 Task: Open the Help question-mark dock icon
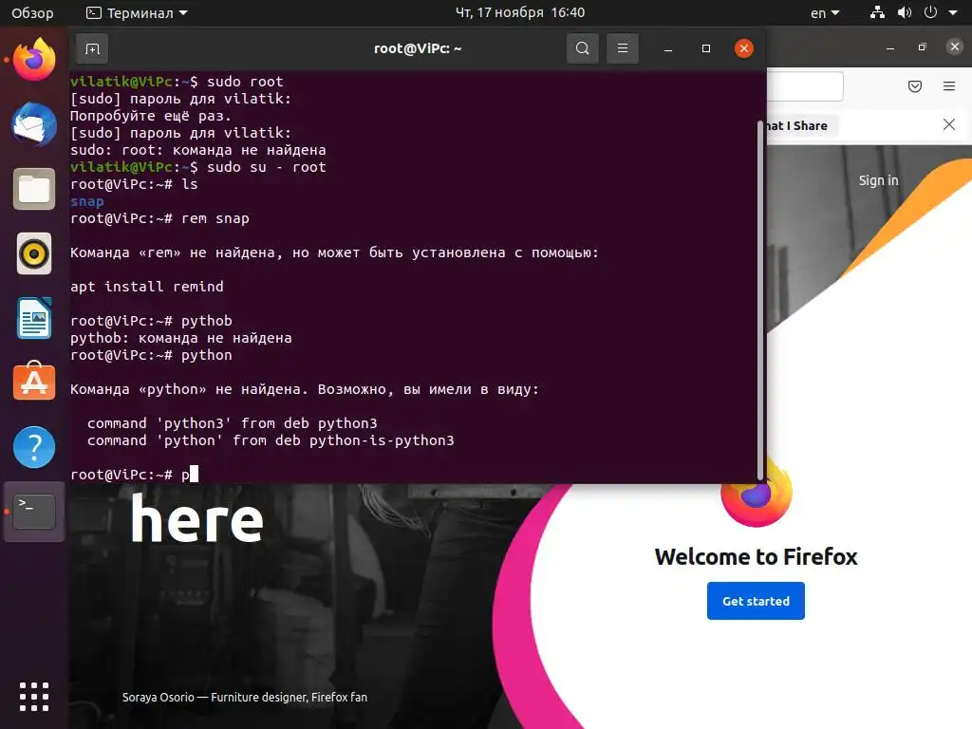[x=34, y=447]
